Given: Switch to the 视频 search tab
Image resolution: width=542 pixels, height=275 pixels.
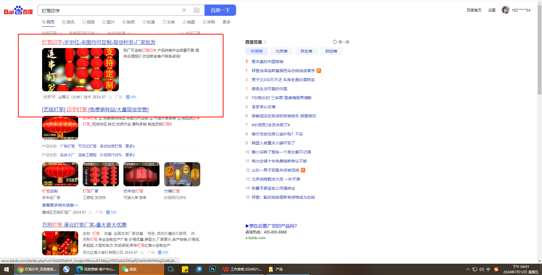Looking at the screenshot, I should point(88,22).
